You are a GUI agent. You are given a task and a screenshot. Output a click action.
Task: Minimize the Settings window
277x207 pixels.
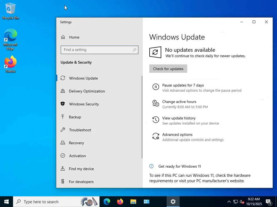click(x=242, y=22)
